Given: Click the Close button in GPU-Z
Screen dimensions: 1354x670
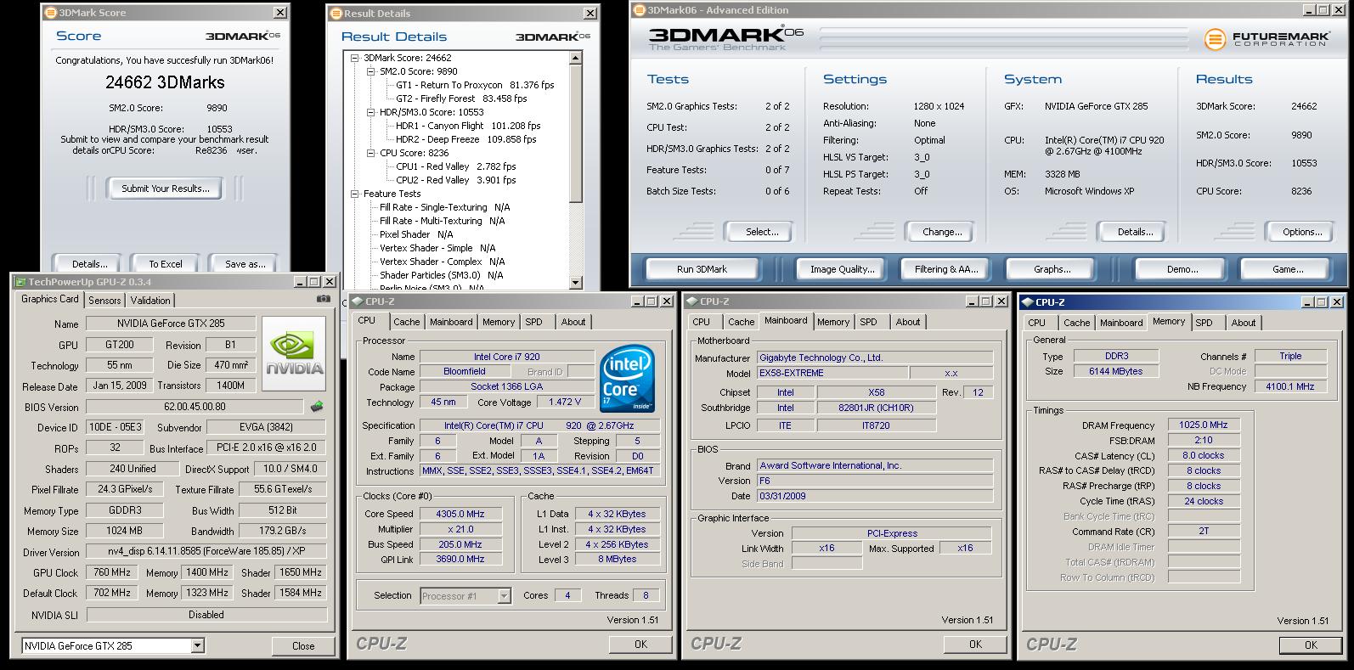Looking at the screenshot, I should [x=303, y=646].
